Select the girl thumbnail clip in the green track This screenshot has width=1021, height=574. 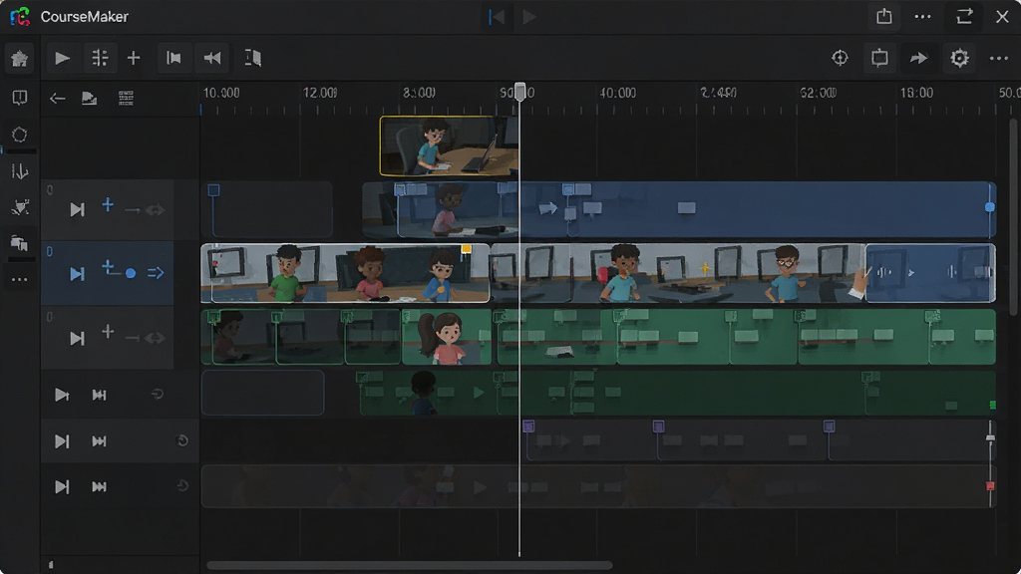(447, 337)
